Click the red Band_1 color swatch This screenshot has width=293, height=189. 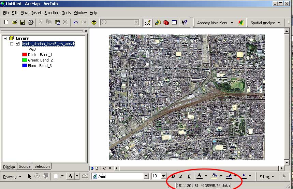pyautogui.click(x=24, y=55)
